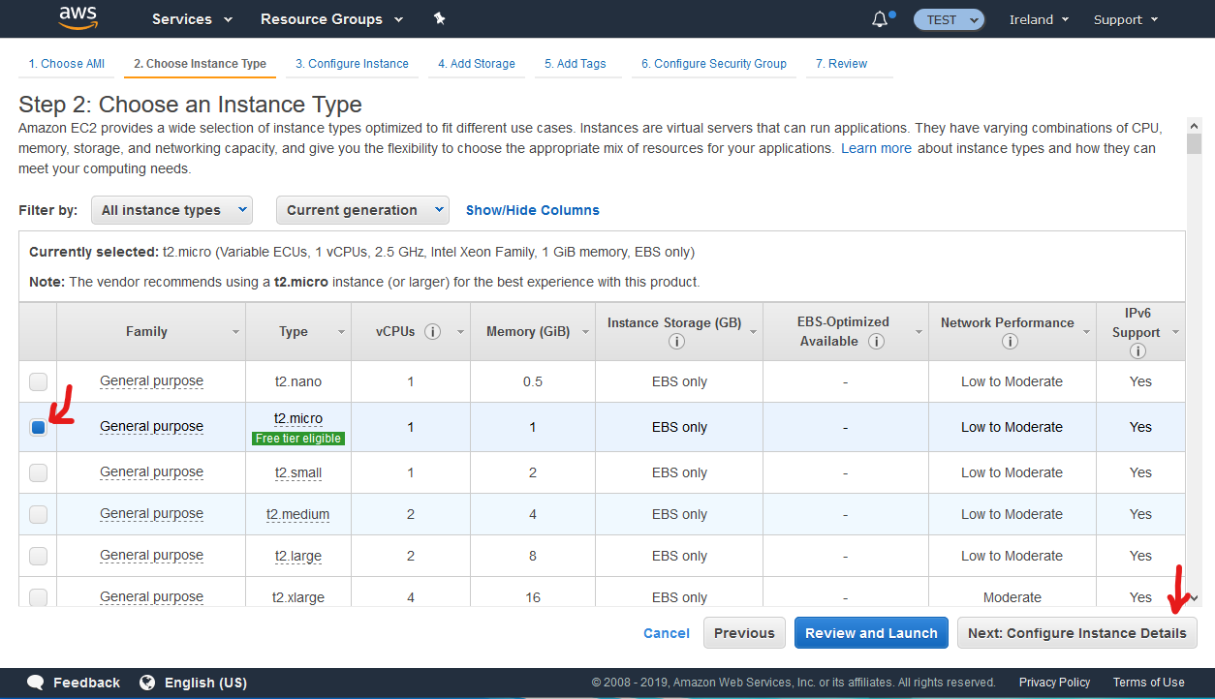This screenshot has height=699, width=1215.
Task: Open the TEST account menu
Action: 949,19
